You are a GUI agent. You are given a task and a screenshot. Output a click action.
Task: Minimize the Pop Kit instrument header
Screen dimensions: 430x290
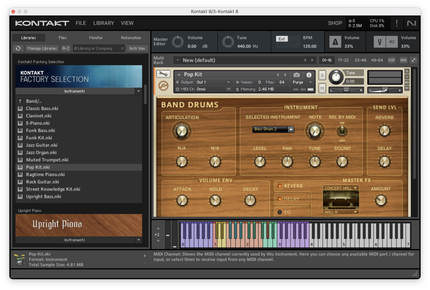pos(407,77)
